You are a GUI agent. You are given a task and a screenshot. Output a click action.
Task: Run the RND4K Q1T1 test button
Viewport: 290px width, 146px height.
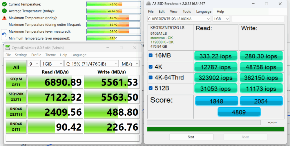point(16,127)
